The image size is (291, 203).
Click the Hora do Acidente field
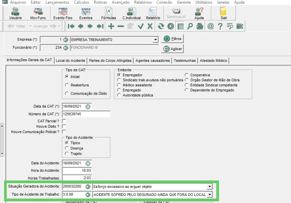coord(77,170)
